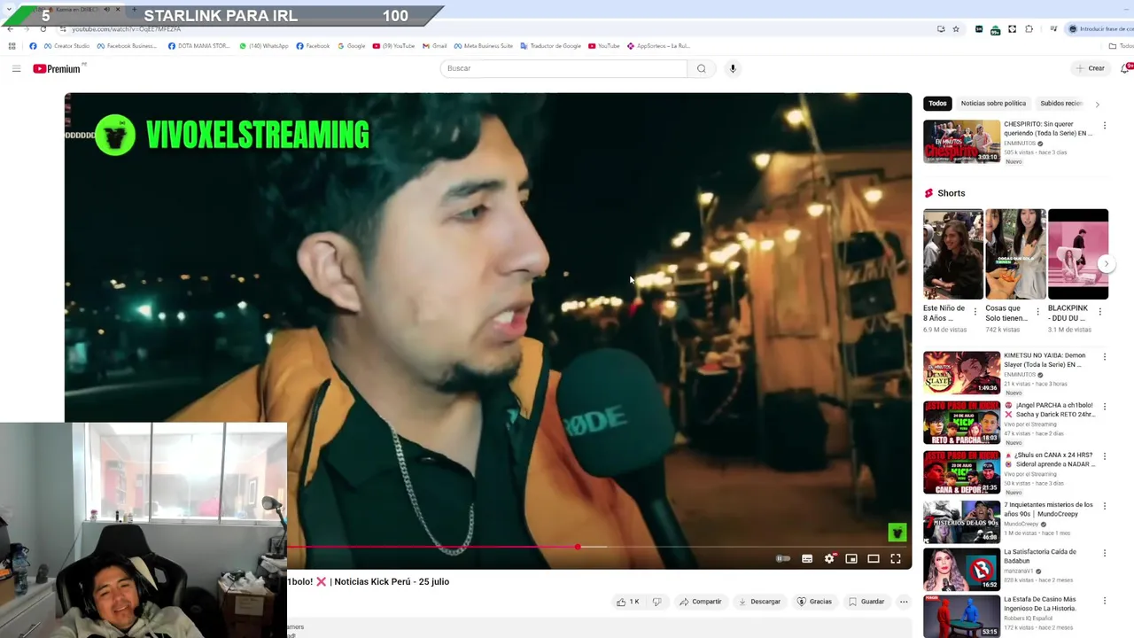Select the Todos filter chip
The image size is (1134, 638).
(x=937, y=104)
